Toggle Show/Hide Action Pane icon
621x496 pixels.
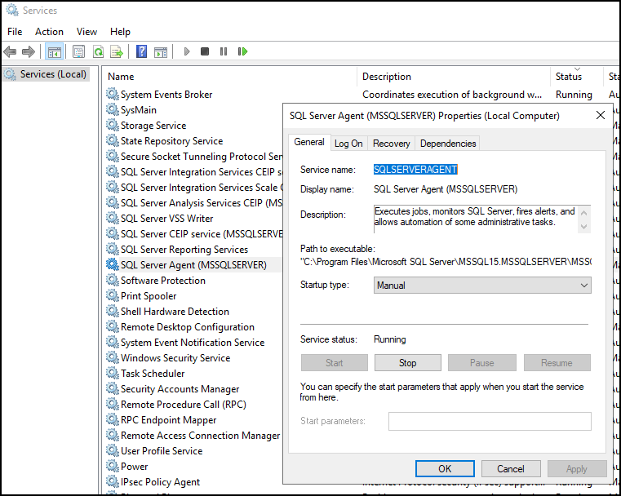tap(161, 51)
